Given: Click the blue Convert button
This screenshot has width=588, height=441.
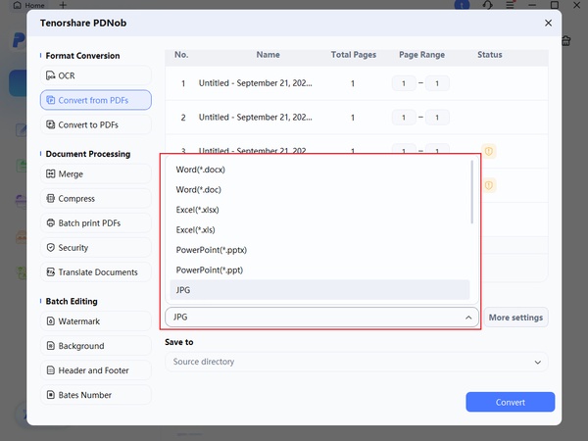Looking at the screenshot, I should (x=510, y=402).
